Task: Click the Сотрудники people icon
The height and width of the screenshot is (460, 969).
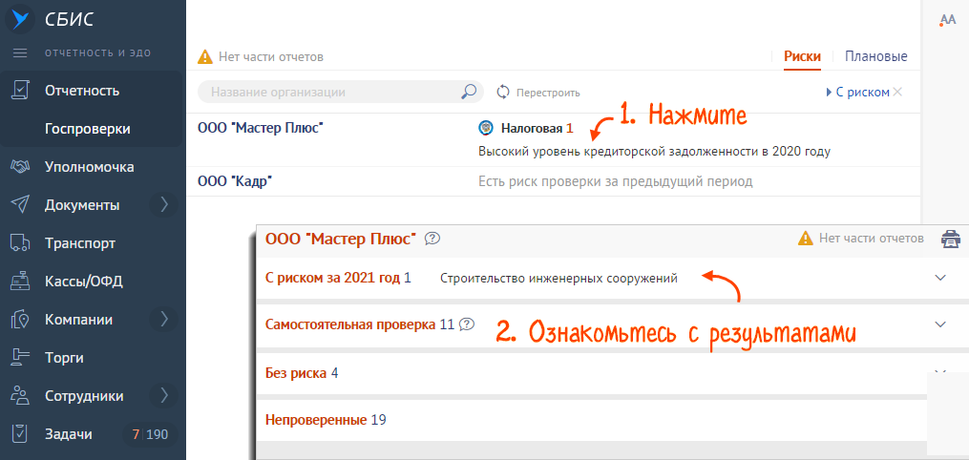Action: [x=20, y=396]
